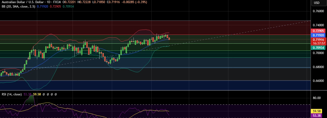Select the RSI (14, close) indicator legend
This screenshot has width=327, height=118.
[x=11, y=94]
